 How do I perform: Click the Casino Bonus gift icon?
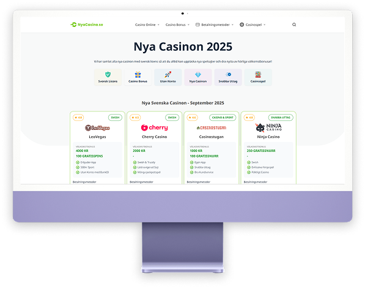tap(138, 74)
